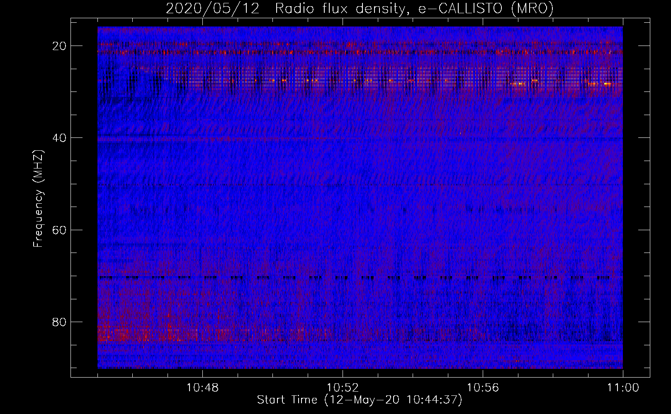Screen dimensions: 671x414
Task: Click the '10:48' time tick label
Action: [x=202, y=388]
